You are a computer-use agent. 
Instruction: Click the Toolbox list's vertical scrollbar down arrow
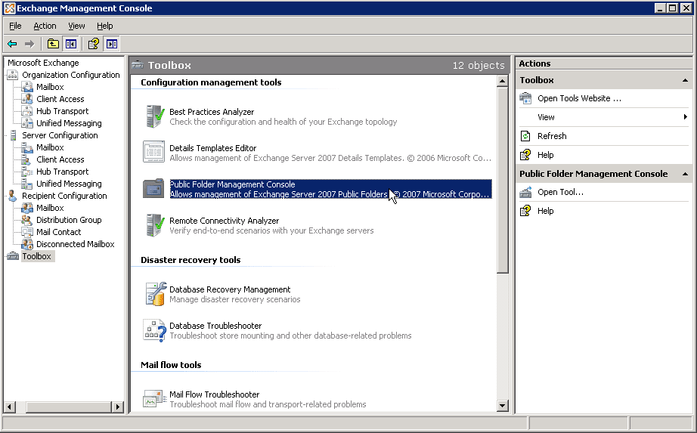click(503, 406)
